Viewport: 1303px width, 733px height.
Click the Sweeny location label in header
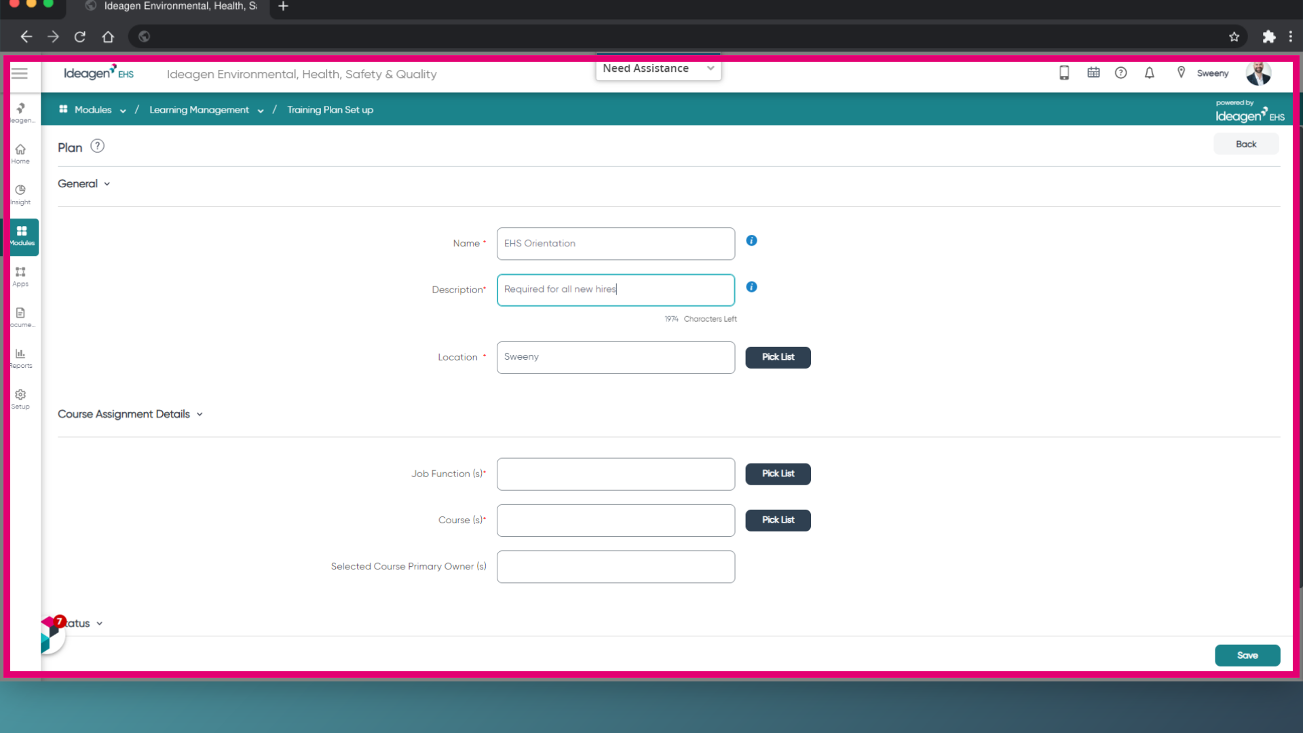pos(1212,73)
